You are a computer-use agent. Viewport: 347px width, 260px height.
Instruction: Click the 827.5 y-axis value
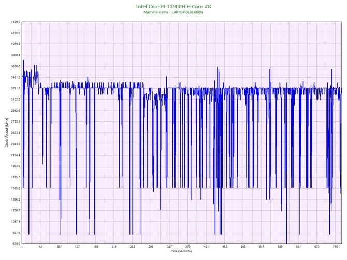[x=16, y=233]
